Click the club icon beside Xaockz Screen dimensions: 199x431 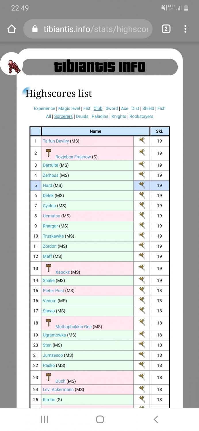click(49, 268)
